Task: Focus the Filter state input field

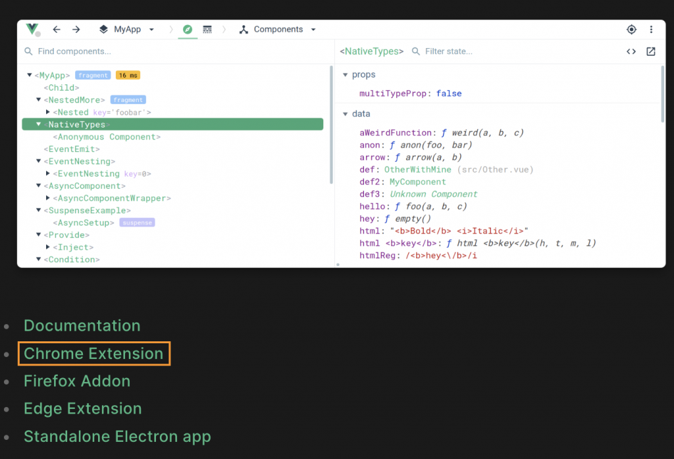Action: [516, 51]
